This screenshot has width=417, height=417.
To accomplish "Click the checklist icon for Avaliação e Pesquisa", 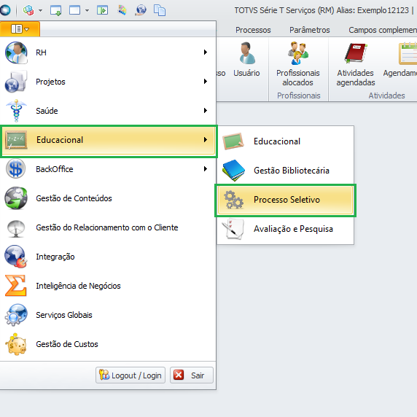I will coord(233,229).
